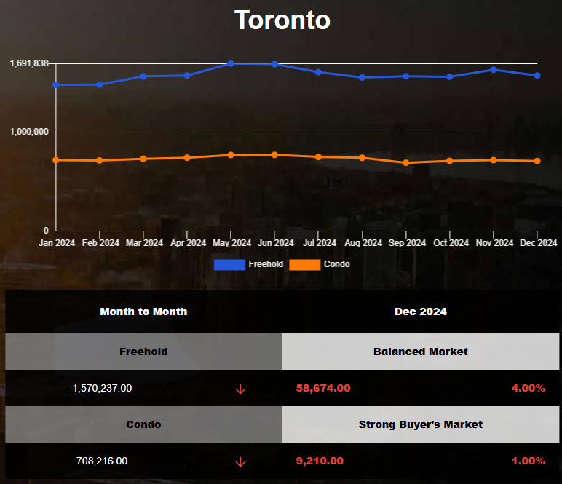Click the red down arrow in Condo row
Image resolution: width=562 pixels, height=484 pixels.
pyautogui.click(x=240, y=461)
